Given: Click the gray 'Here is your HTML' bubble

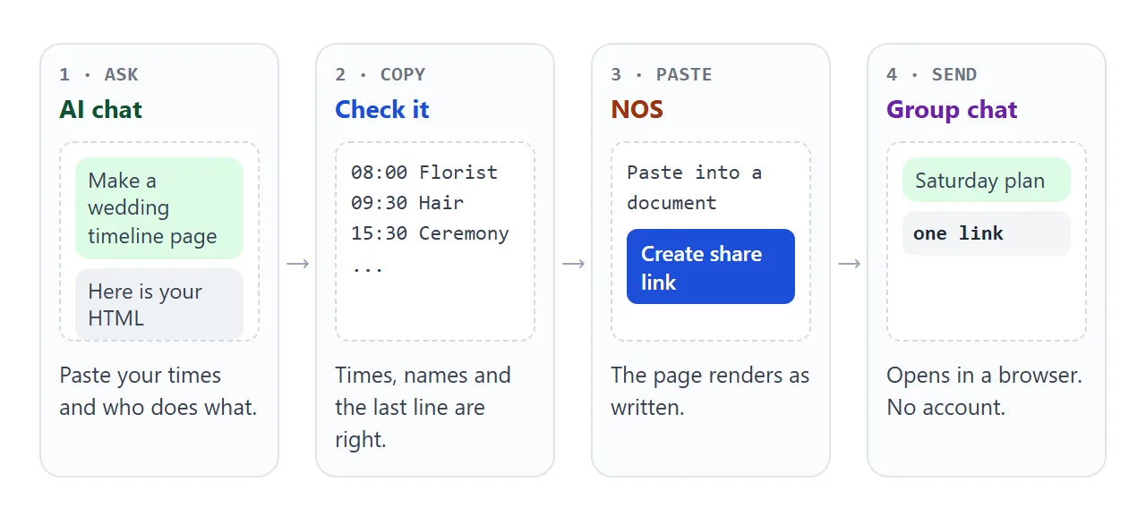Looking at the screenshot, I should point(159,304).
